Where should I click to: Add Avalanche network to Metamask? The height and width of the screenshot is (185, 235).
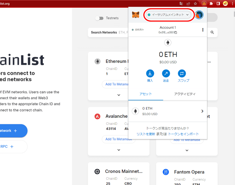click(119, 139)
